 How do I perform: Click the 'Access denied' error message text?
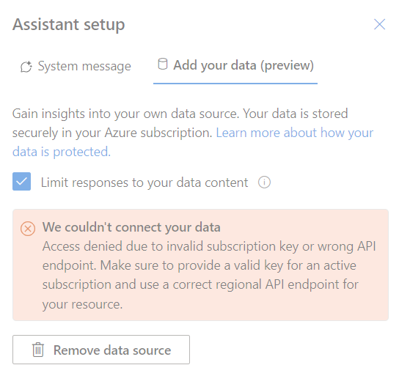208,275
